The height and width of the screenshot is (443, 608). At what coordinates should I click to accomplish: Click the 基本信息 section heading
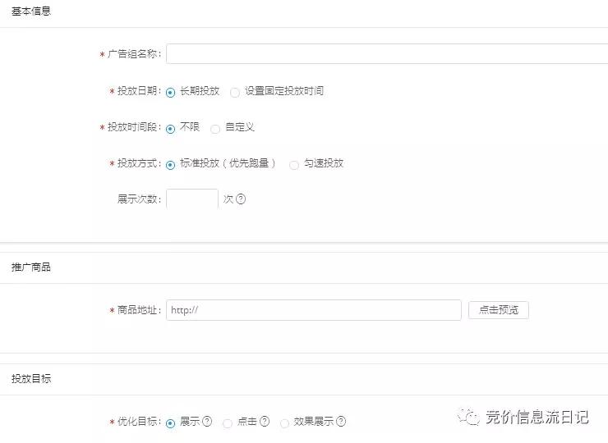pyautogui.click(x=31, y=11)
